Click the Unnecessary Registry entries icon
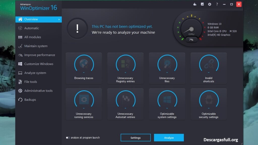 (125, 64)
